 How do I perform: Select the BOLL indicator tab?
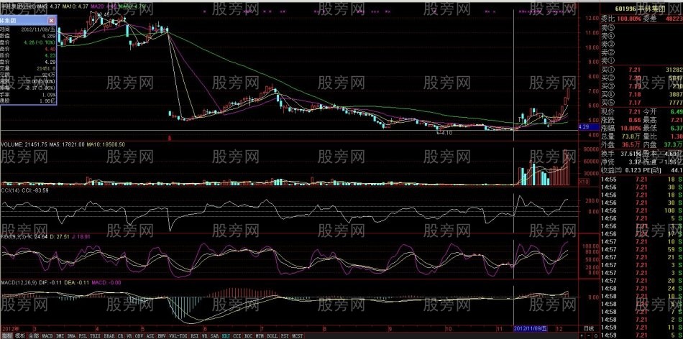(x=272, y=336)
